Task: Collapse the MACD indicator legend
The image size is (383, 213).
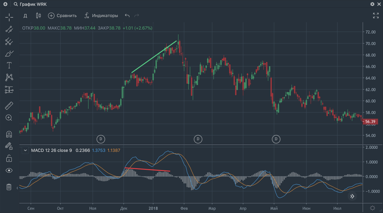Action: point(25,150)
